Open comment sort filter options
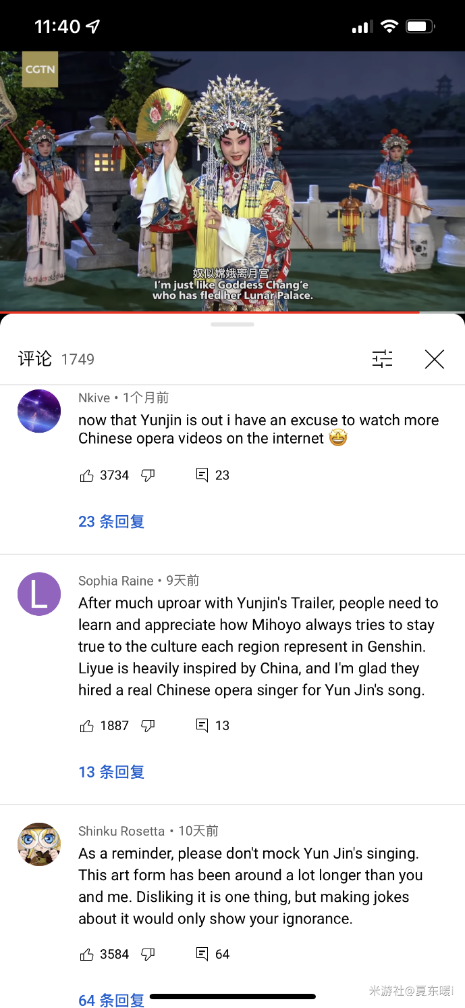 pos(382,359)
